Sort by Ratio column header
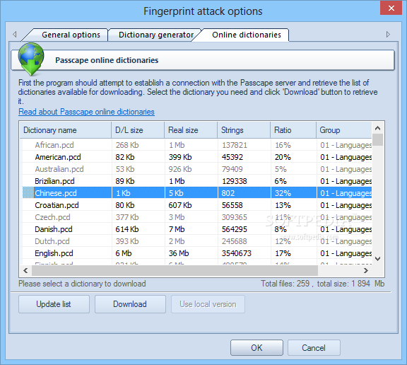The image size is (407, 365). pos(293,130)
